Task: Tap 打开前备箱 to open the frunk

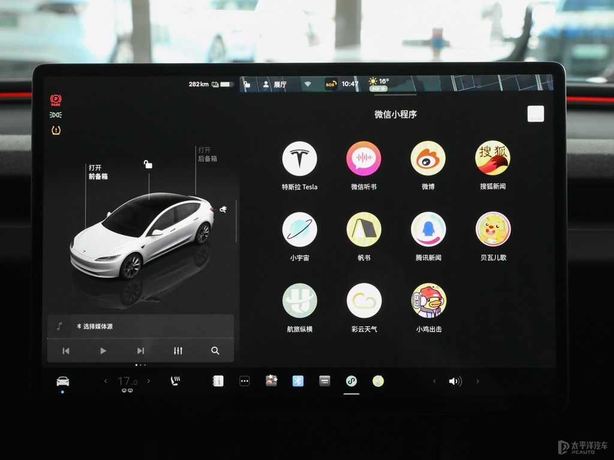Action: click(x=98, y=172)
